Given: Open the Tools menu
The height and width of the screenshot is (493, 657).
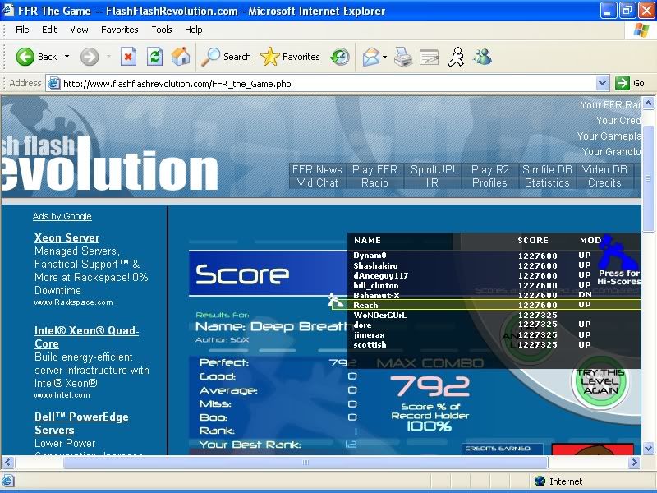Looking at the screenshot, I should pyautogui.click(x=162, y=30).
